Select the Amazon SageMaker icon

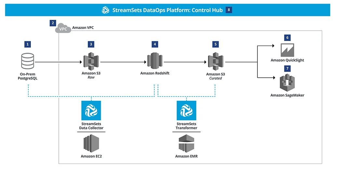287,83
